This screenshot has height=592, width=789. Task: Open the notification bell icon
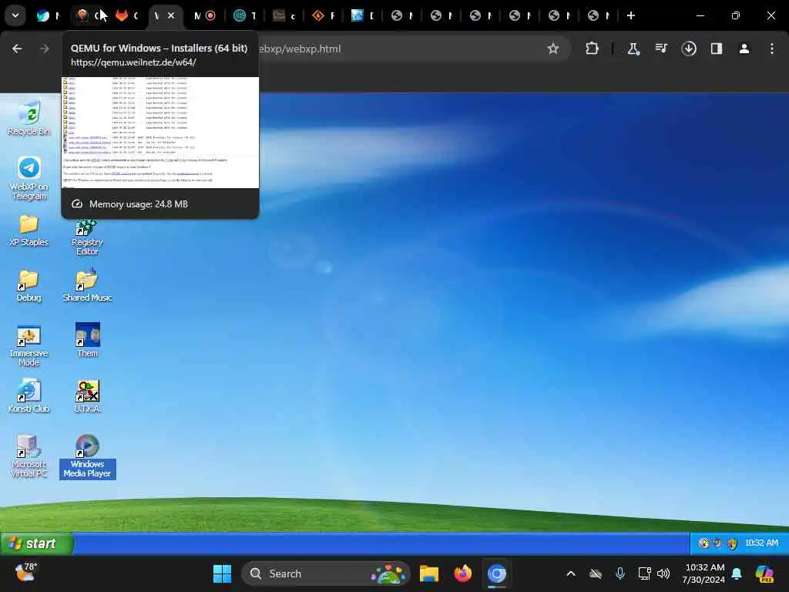click(737, 573)
